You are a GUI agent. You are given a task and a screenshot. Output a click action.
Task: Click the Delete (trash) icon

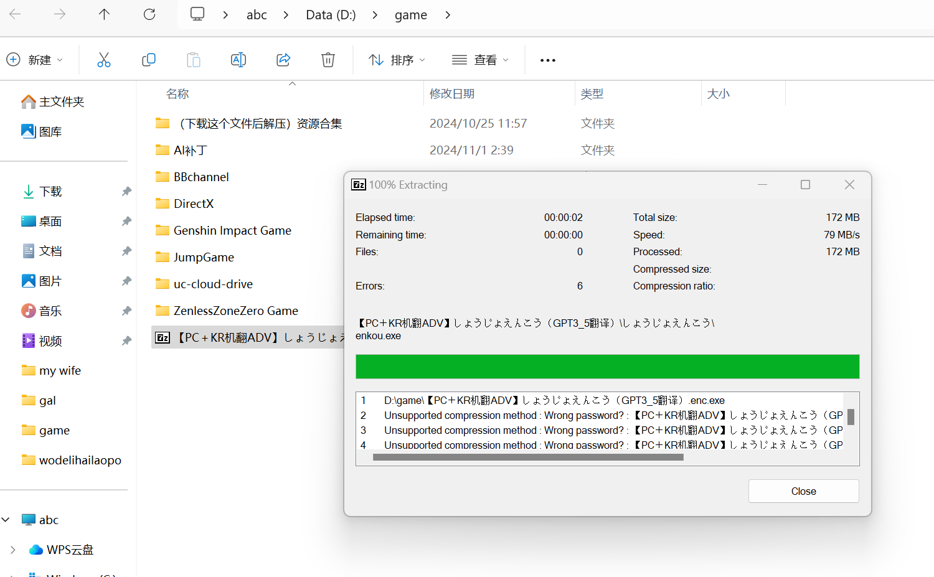tap(328, 59)
